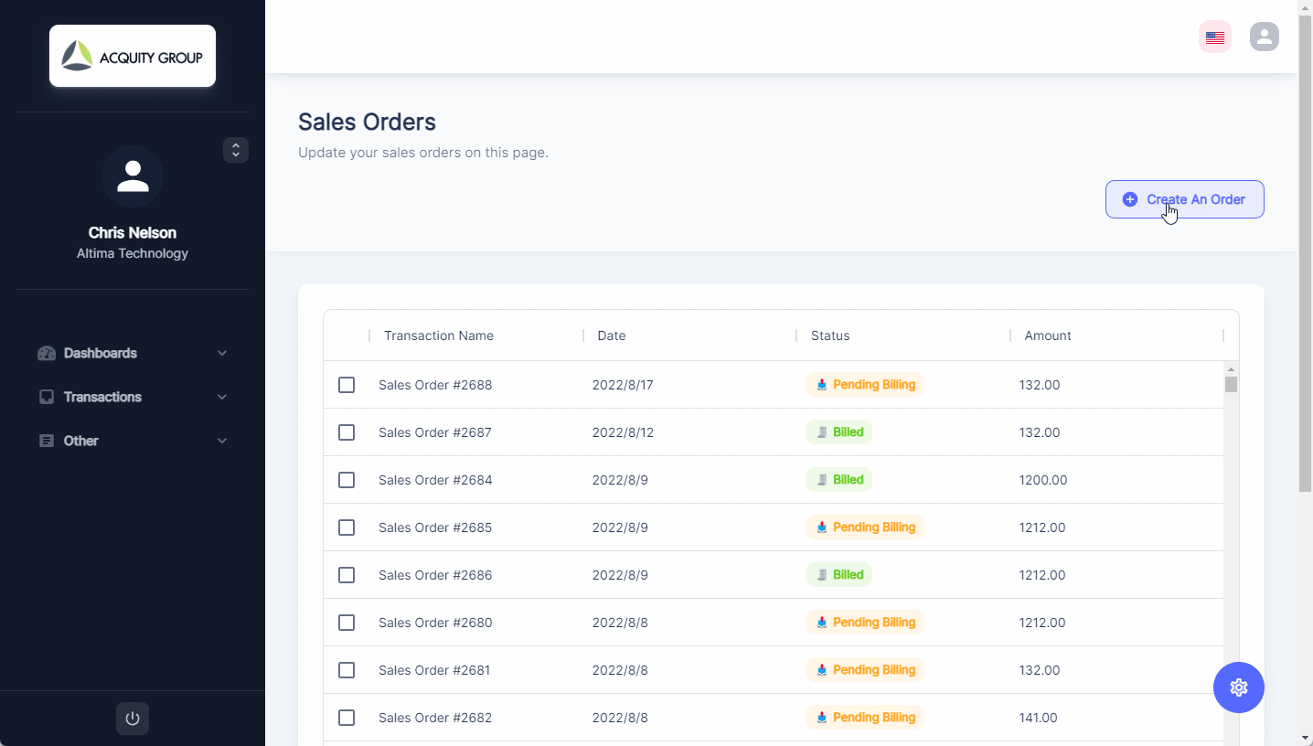Open the settings gear floating button

[1239, 687]
